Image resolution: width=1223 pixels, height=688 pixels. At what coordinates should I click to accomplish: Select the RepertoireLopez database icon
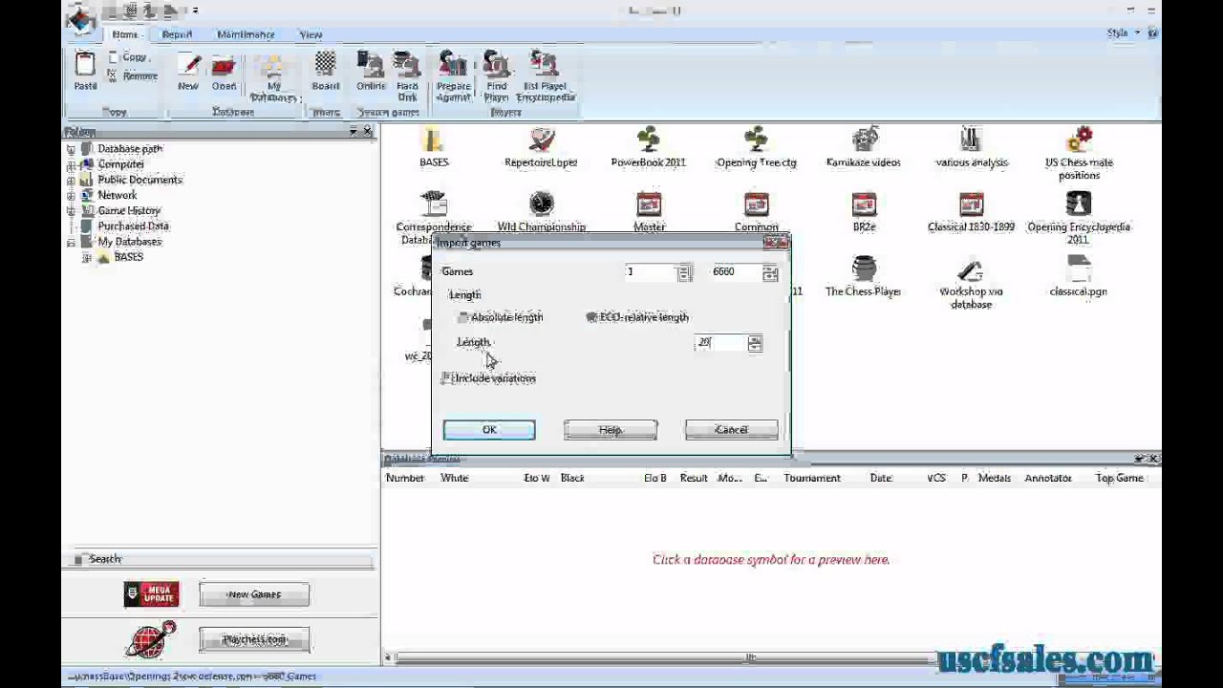pos(542,140)
